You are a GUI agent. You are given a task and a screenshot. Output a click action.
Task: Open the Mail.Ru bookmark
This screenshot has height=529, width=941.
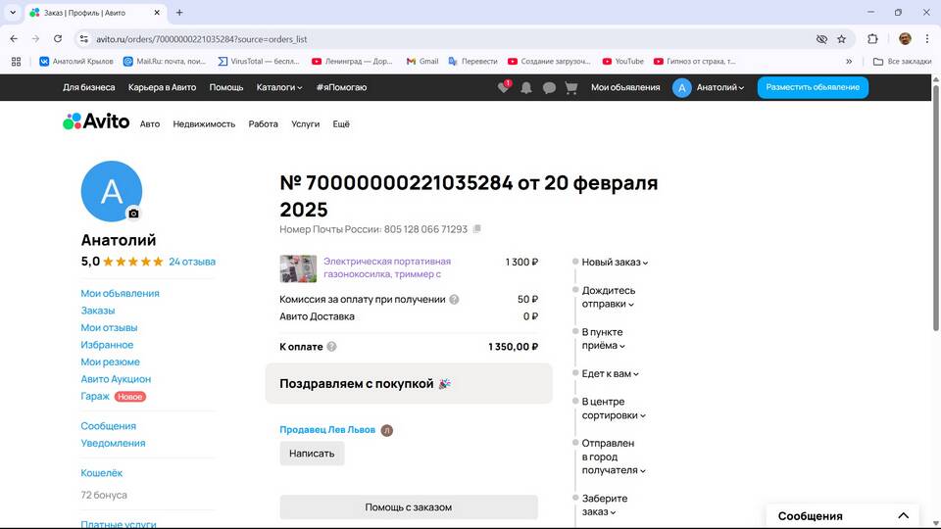coord(165,61)
